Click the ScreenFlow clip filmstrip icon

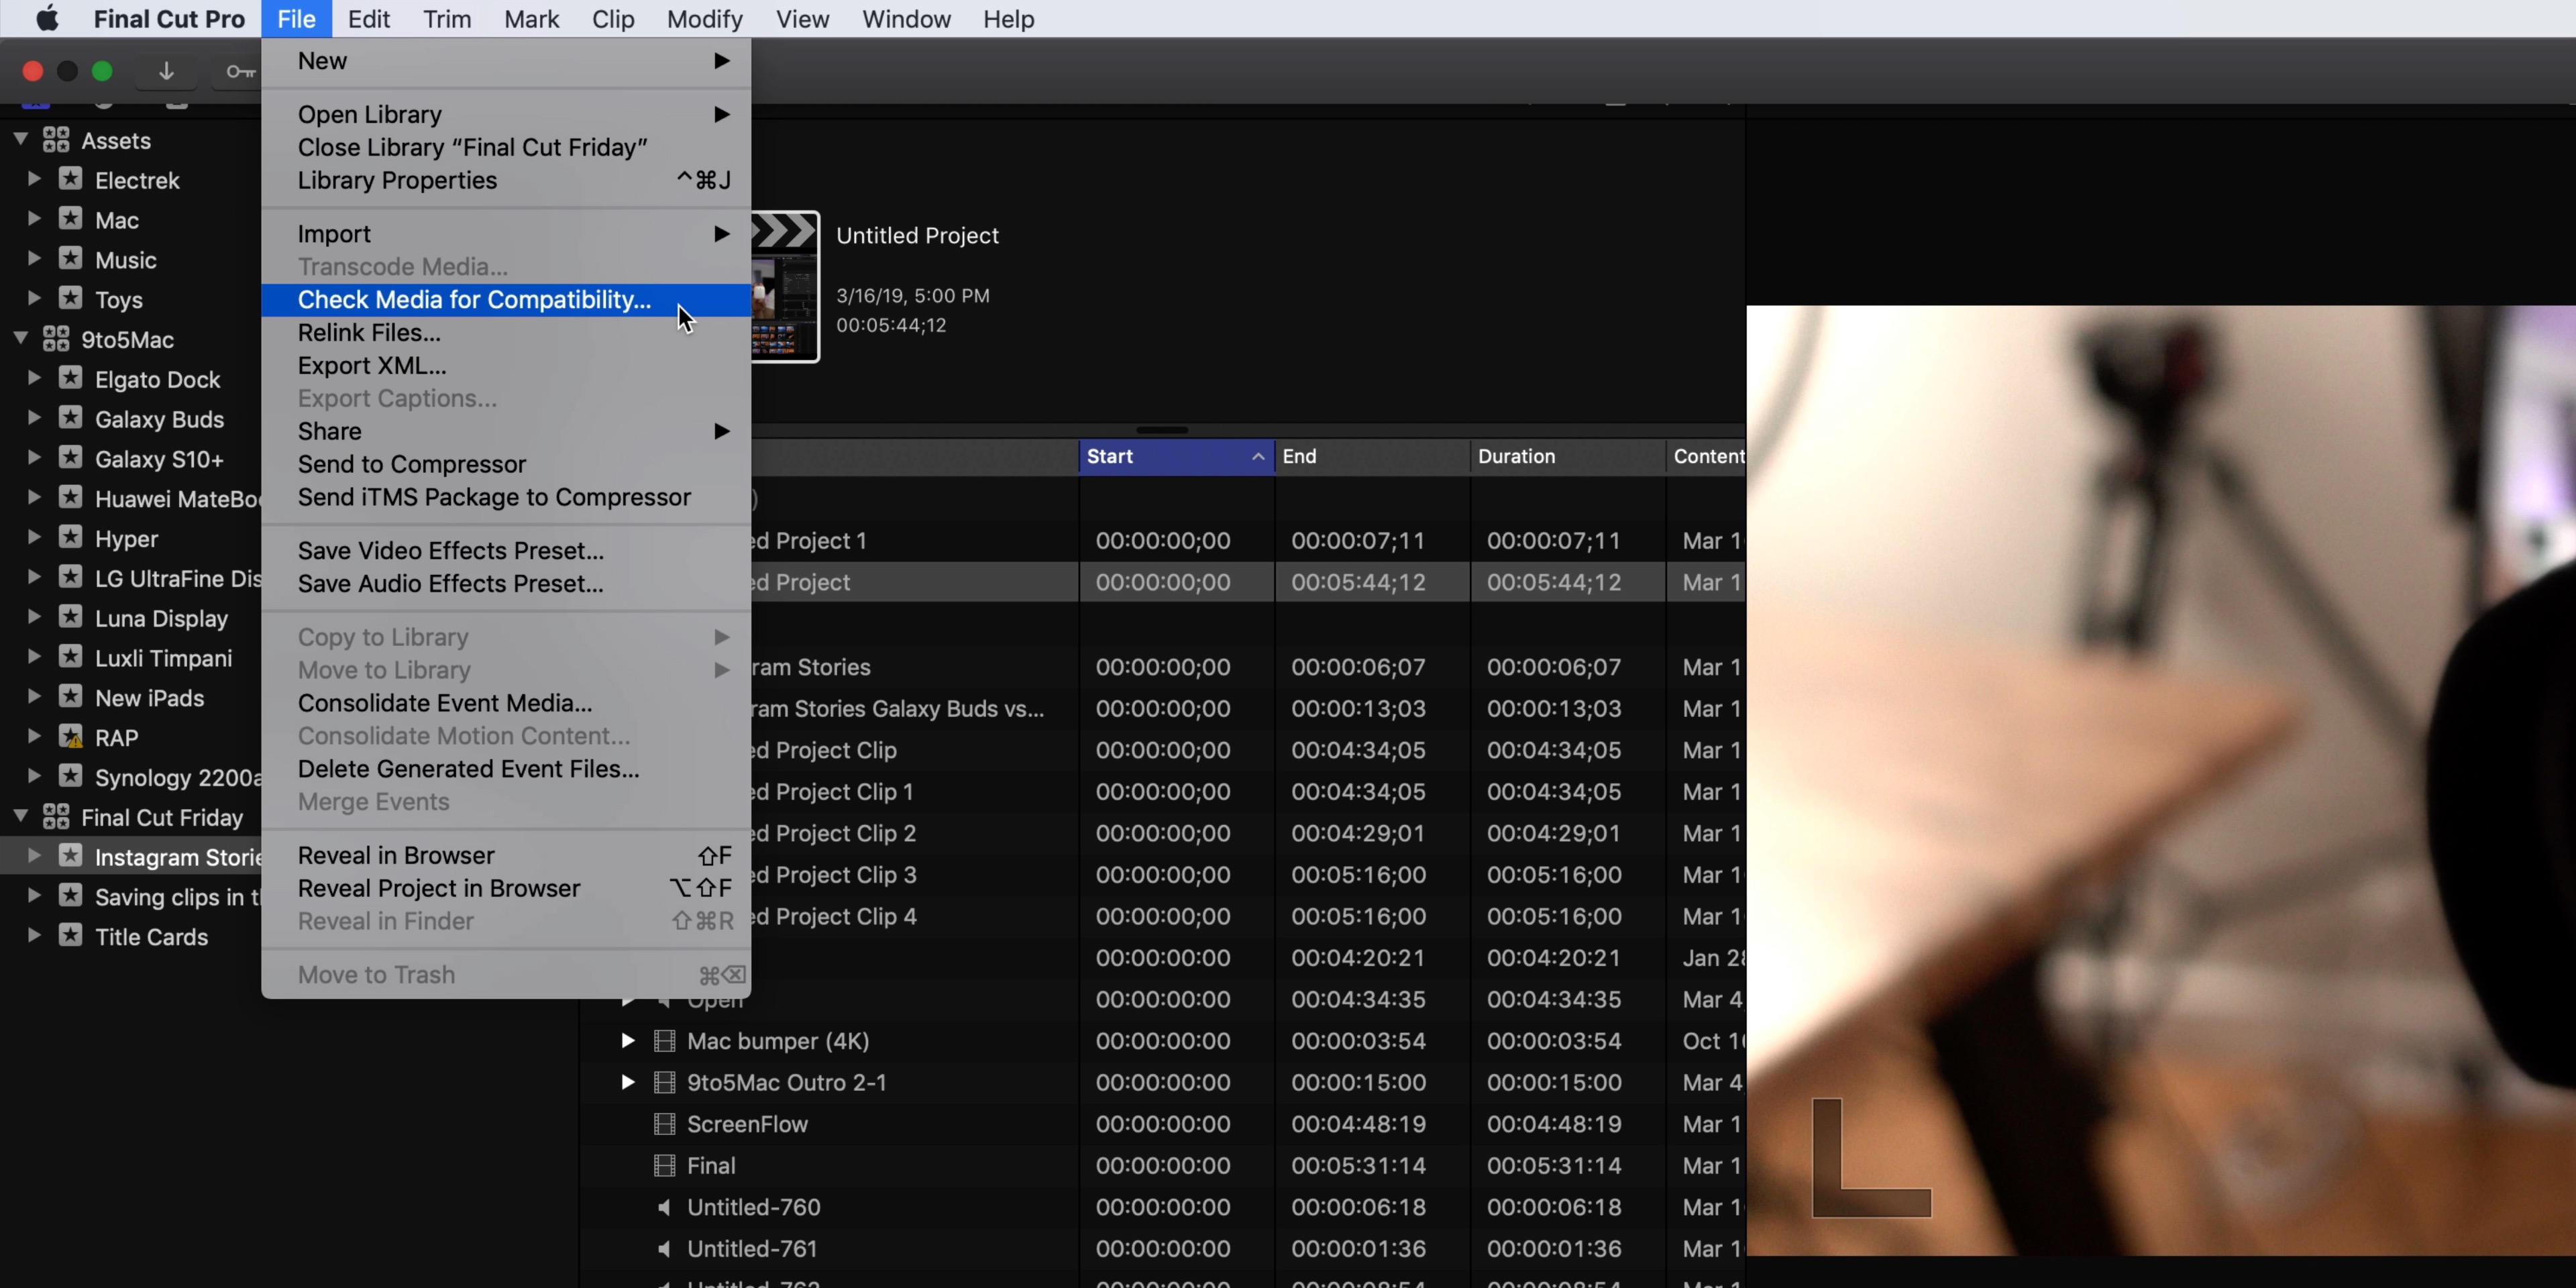(x=664, y=1124)
